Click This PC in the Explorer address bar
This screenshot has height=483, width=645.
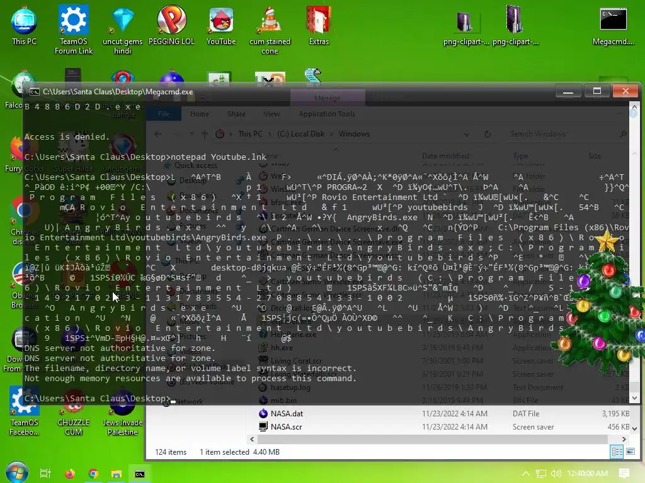[250, 134]
